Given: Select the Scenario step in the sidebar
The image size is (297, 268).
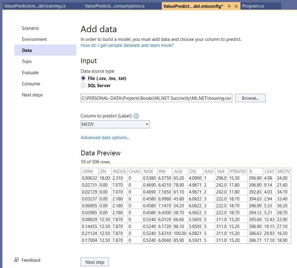Looking at the screenshot, I should 30,28.
